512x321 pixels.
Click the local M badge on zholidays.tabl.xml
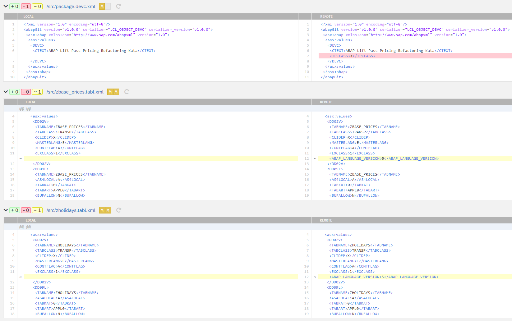(x=102, y=210)
